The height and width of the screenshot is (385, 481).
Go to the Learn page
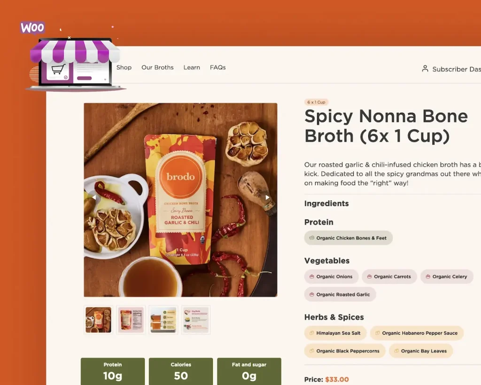coord(192,67)
